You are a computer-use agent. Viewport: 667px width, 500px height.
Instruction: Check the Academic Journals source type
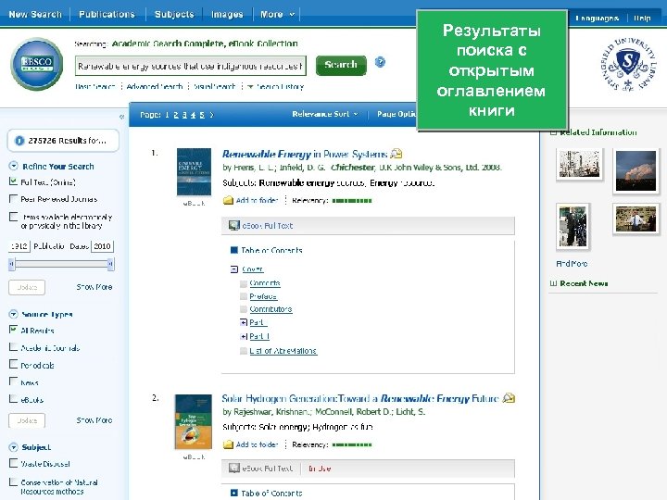13,347
